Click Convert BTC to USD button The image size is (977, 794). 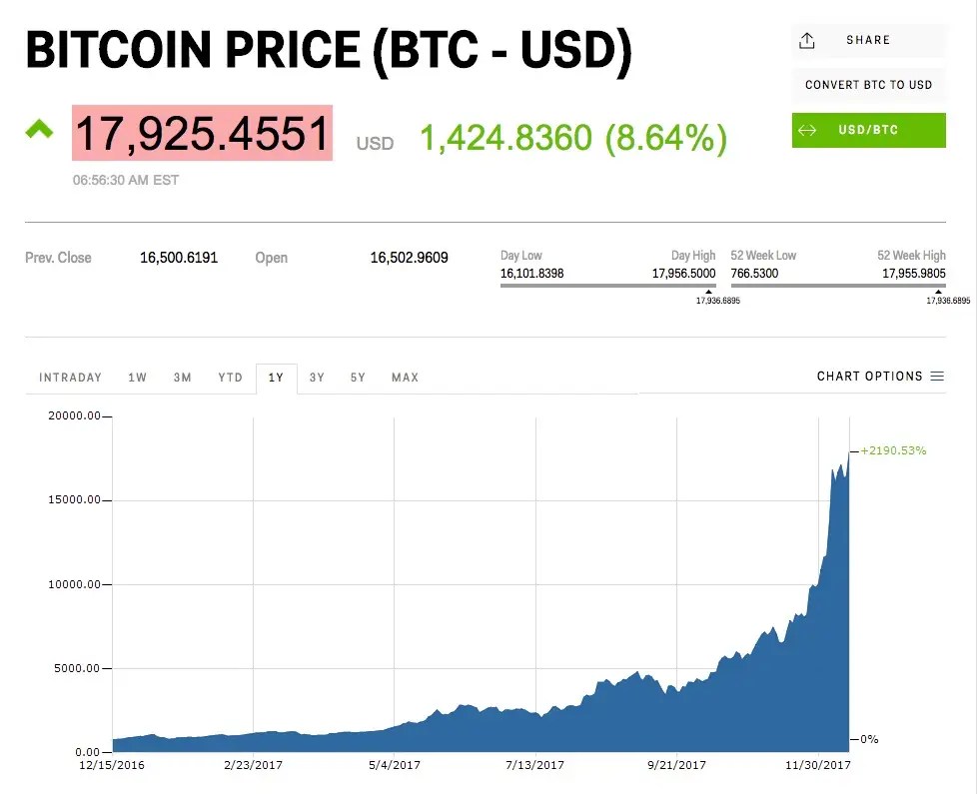click(868, 85)
